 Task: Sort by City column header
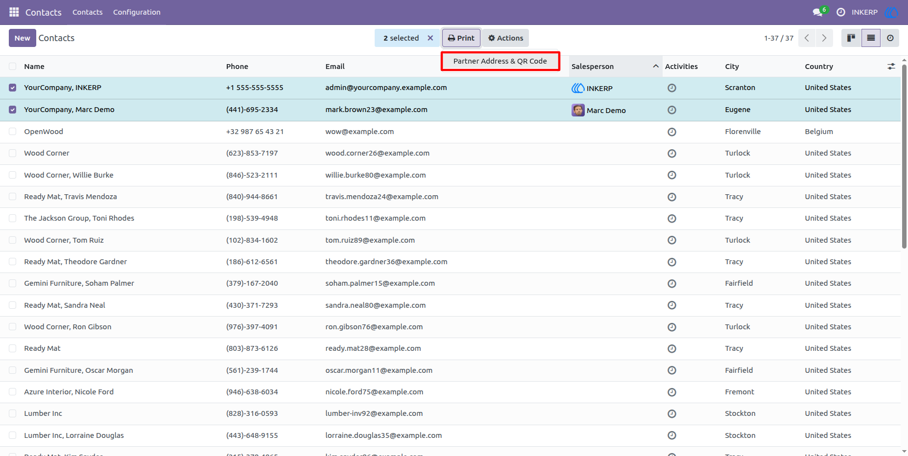pyautogui.click(x=732, y=67)
